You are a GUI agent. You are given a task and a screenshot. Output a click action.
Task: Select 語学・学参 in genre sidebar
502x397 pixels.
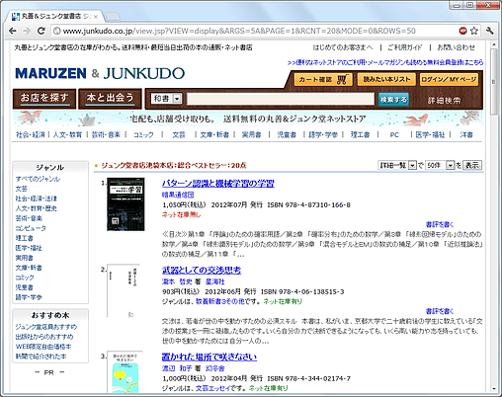pos(29,297)
